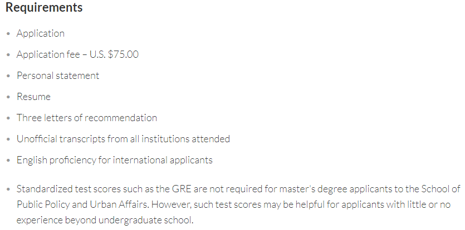Click English proficiency for international applicants
Image resolution: width=465 pixels, height=230 pixels.
click(115, 160)
